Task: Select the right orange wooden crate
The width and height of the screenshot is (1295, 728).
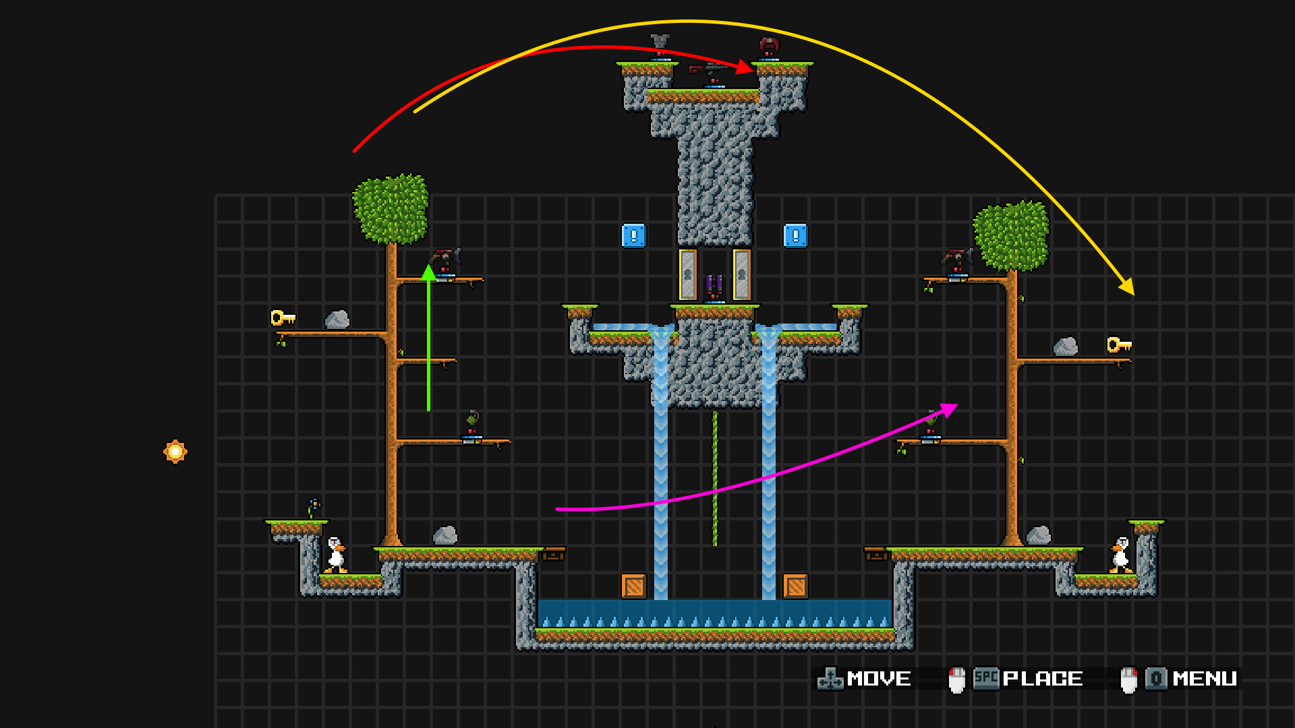Action: click(795, 586)
